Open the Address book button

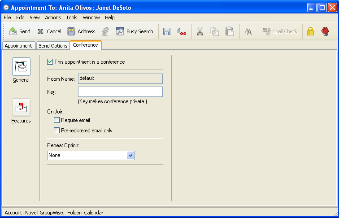[x=81, y=31]
